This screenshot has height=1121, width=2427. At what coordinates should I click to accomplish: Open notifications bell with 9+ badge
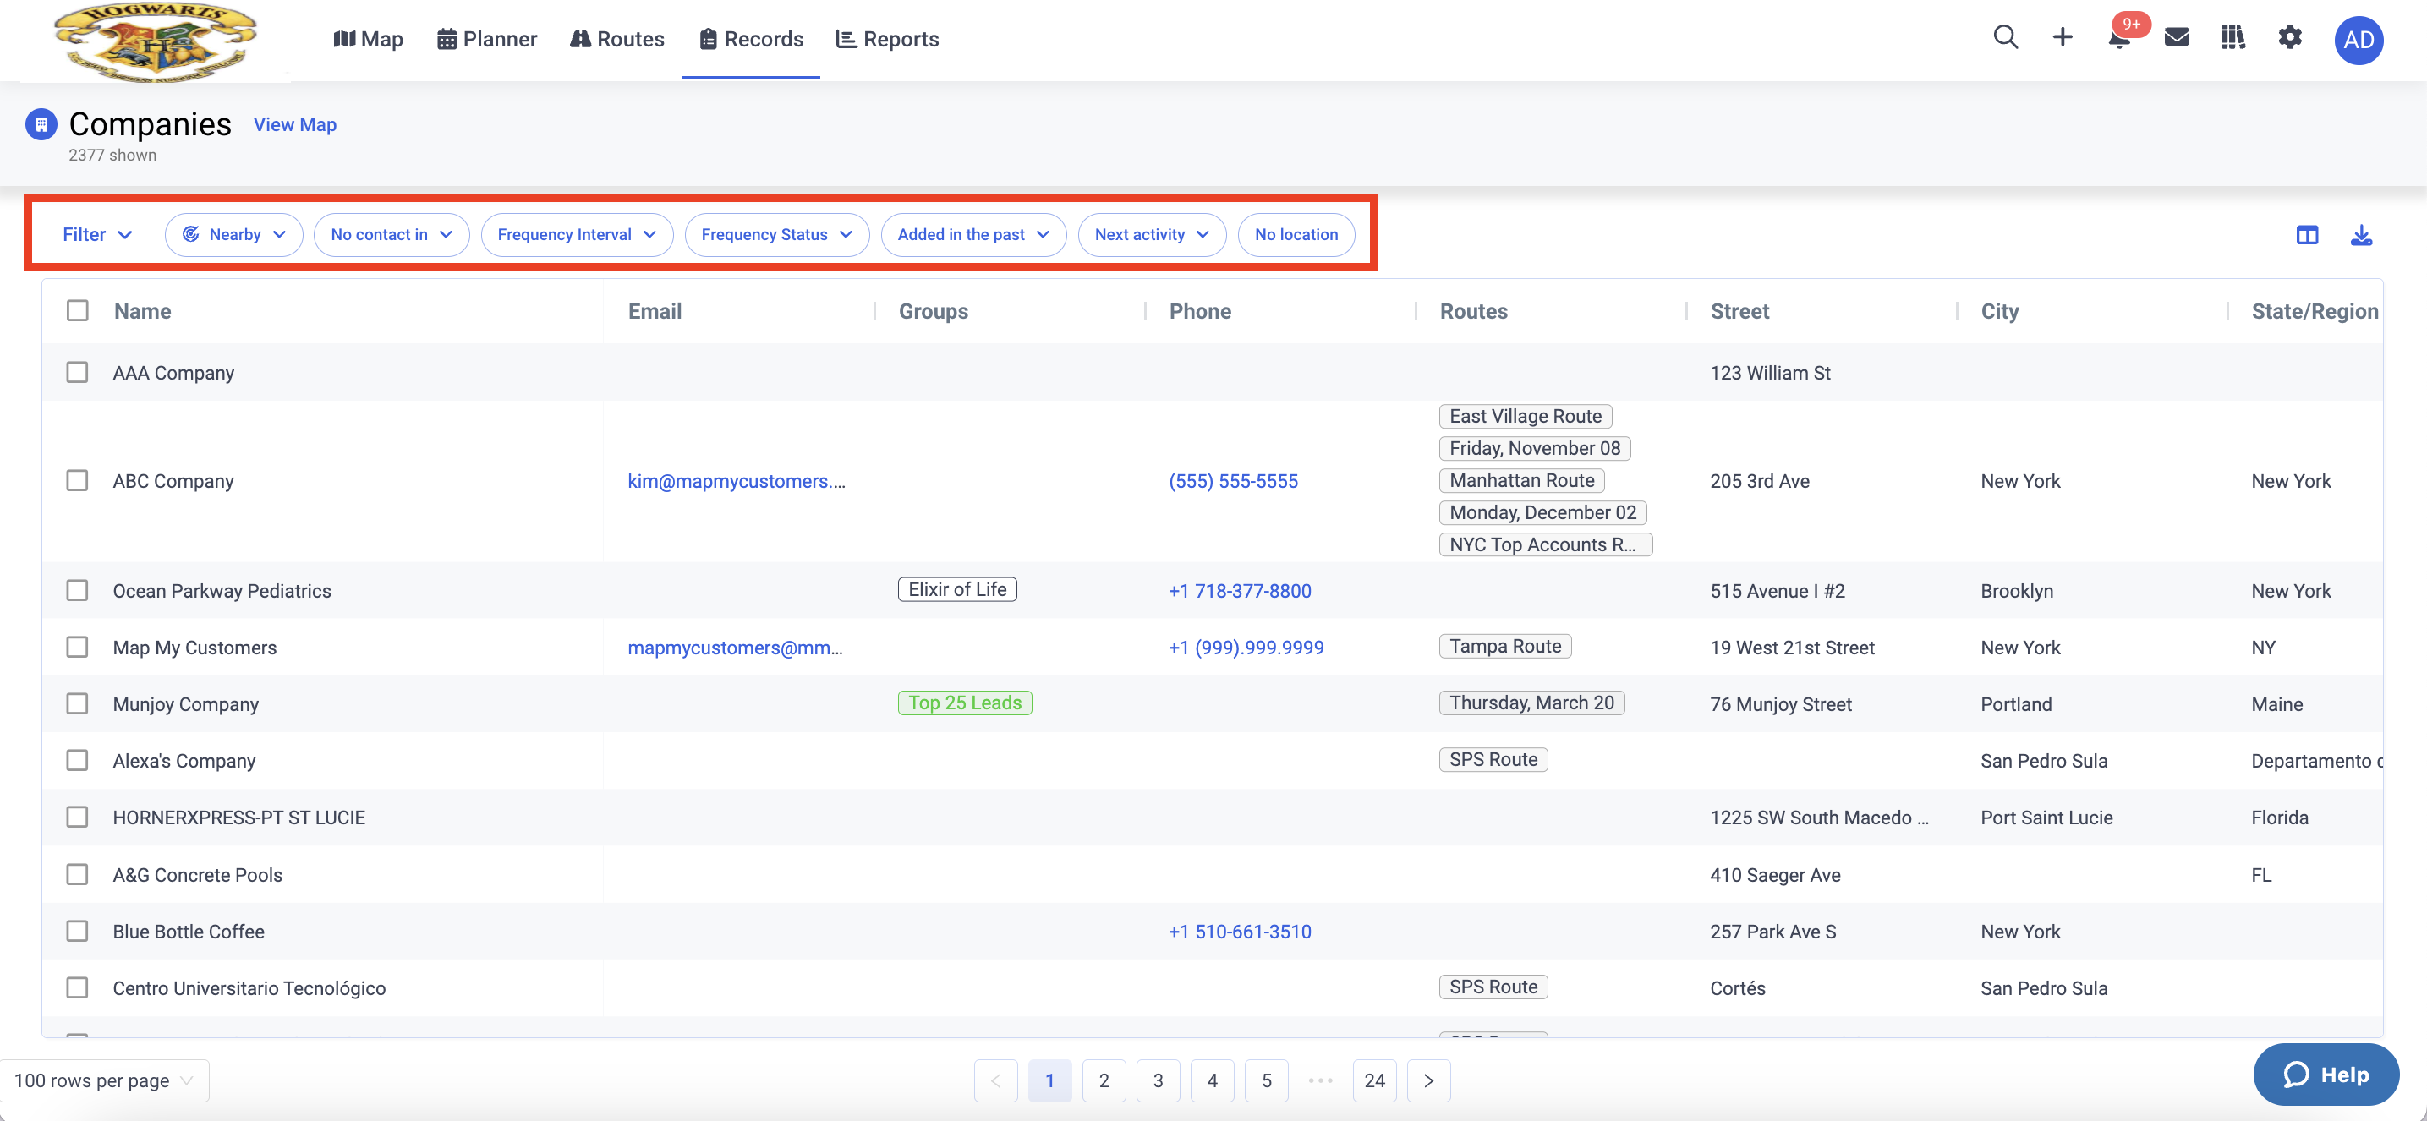click(x=2120, y=38)
